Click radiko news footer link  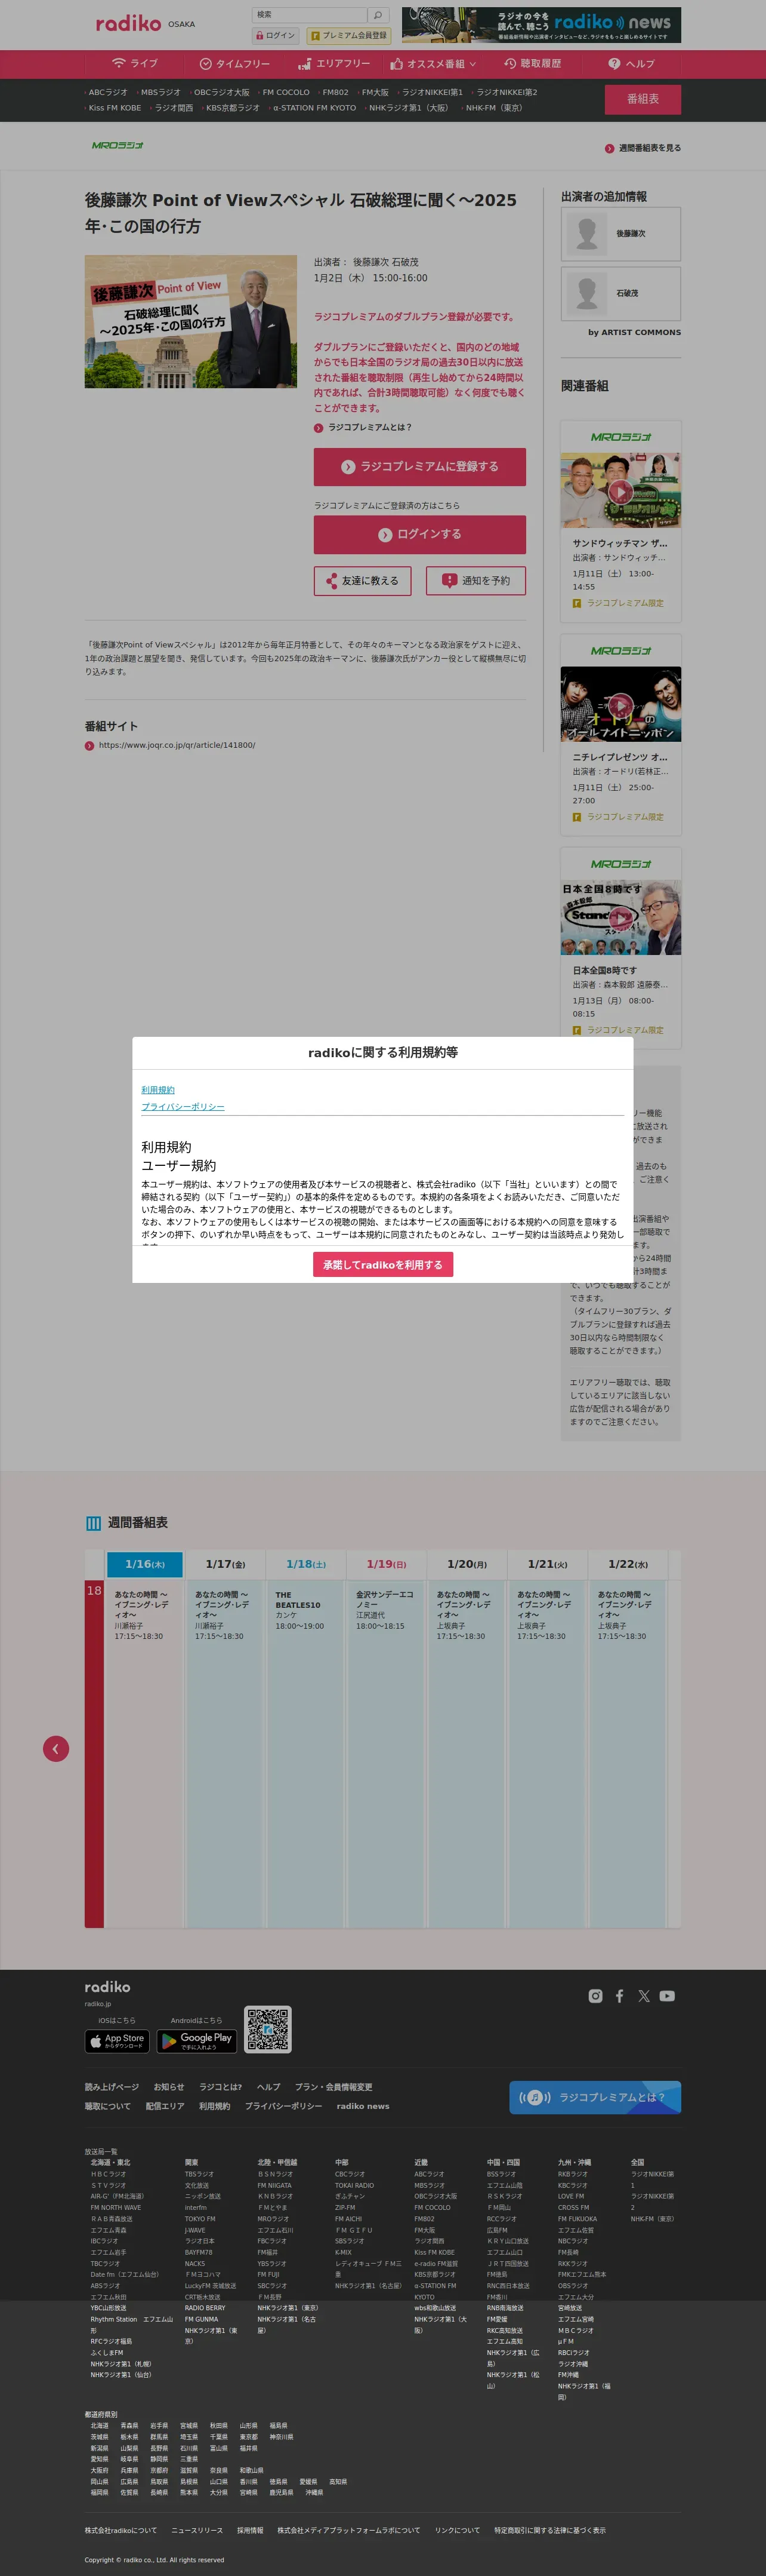(363, 2106)
